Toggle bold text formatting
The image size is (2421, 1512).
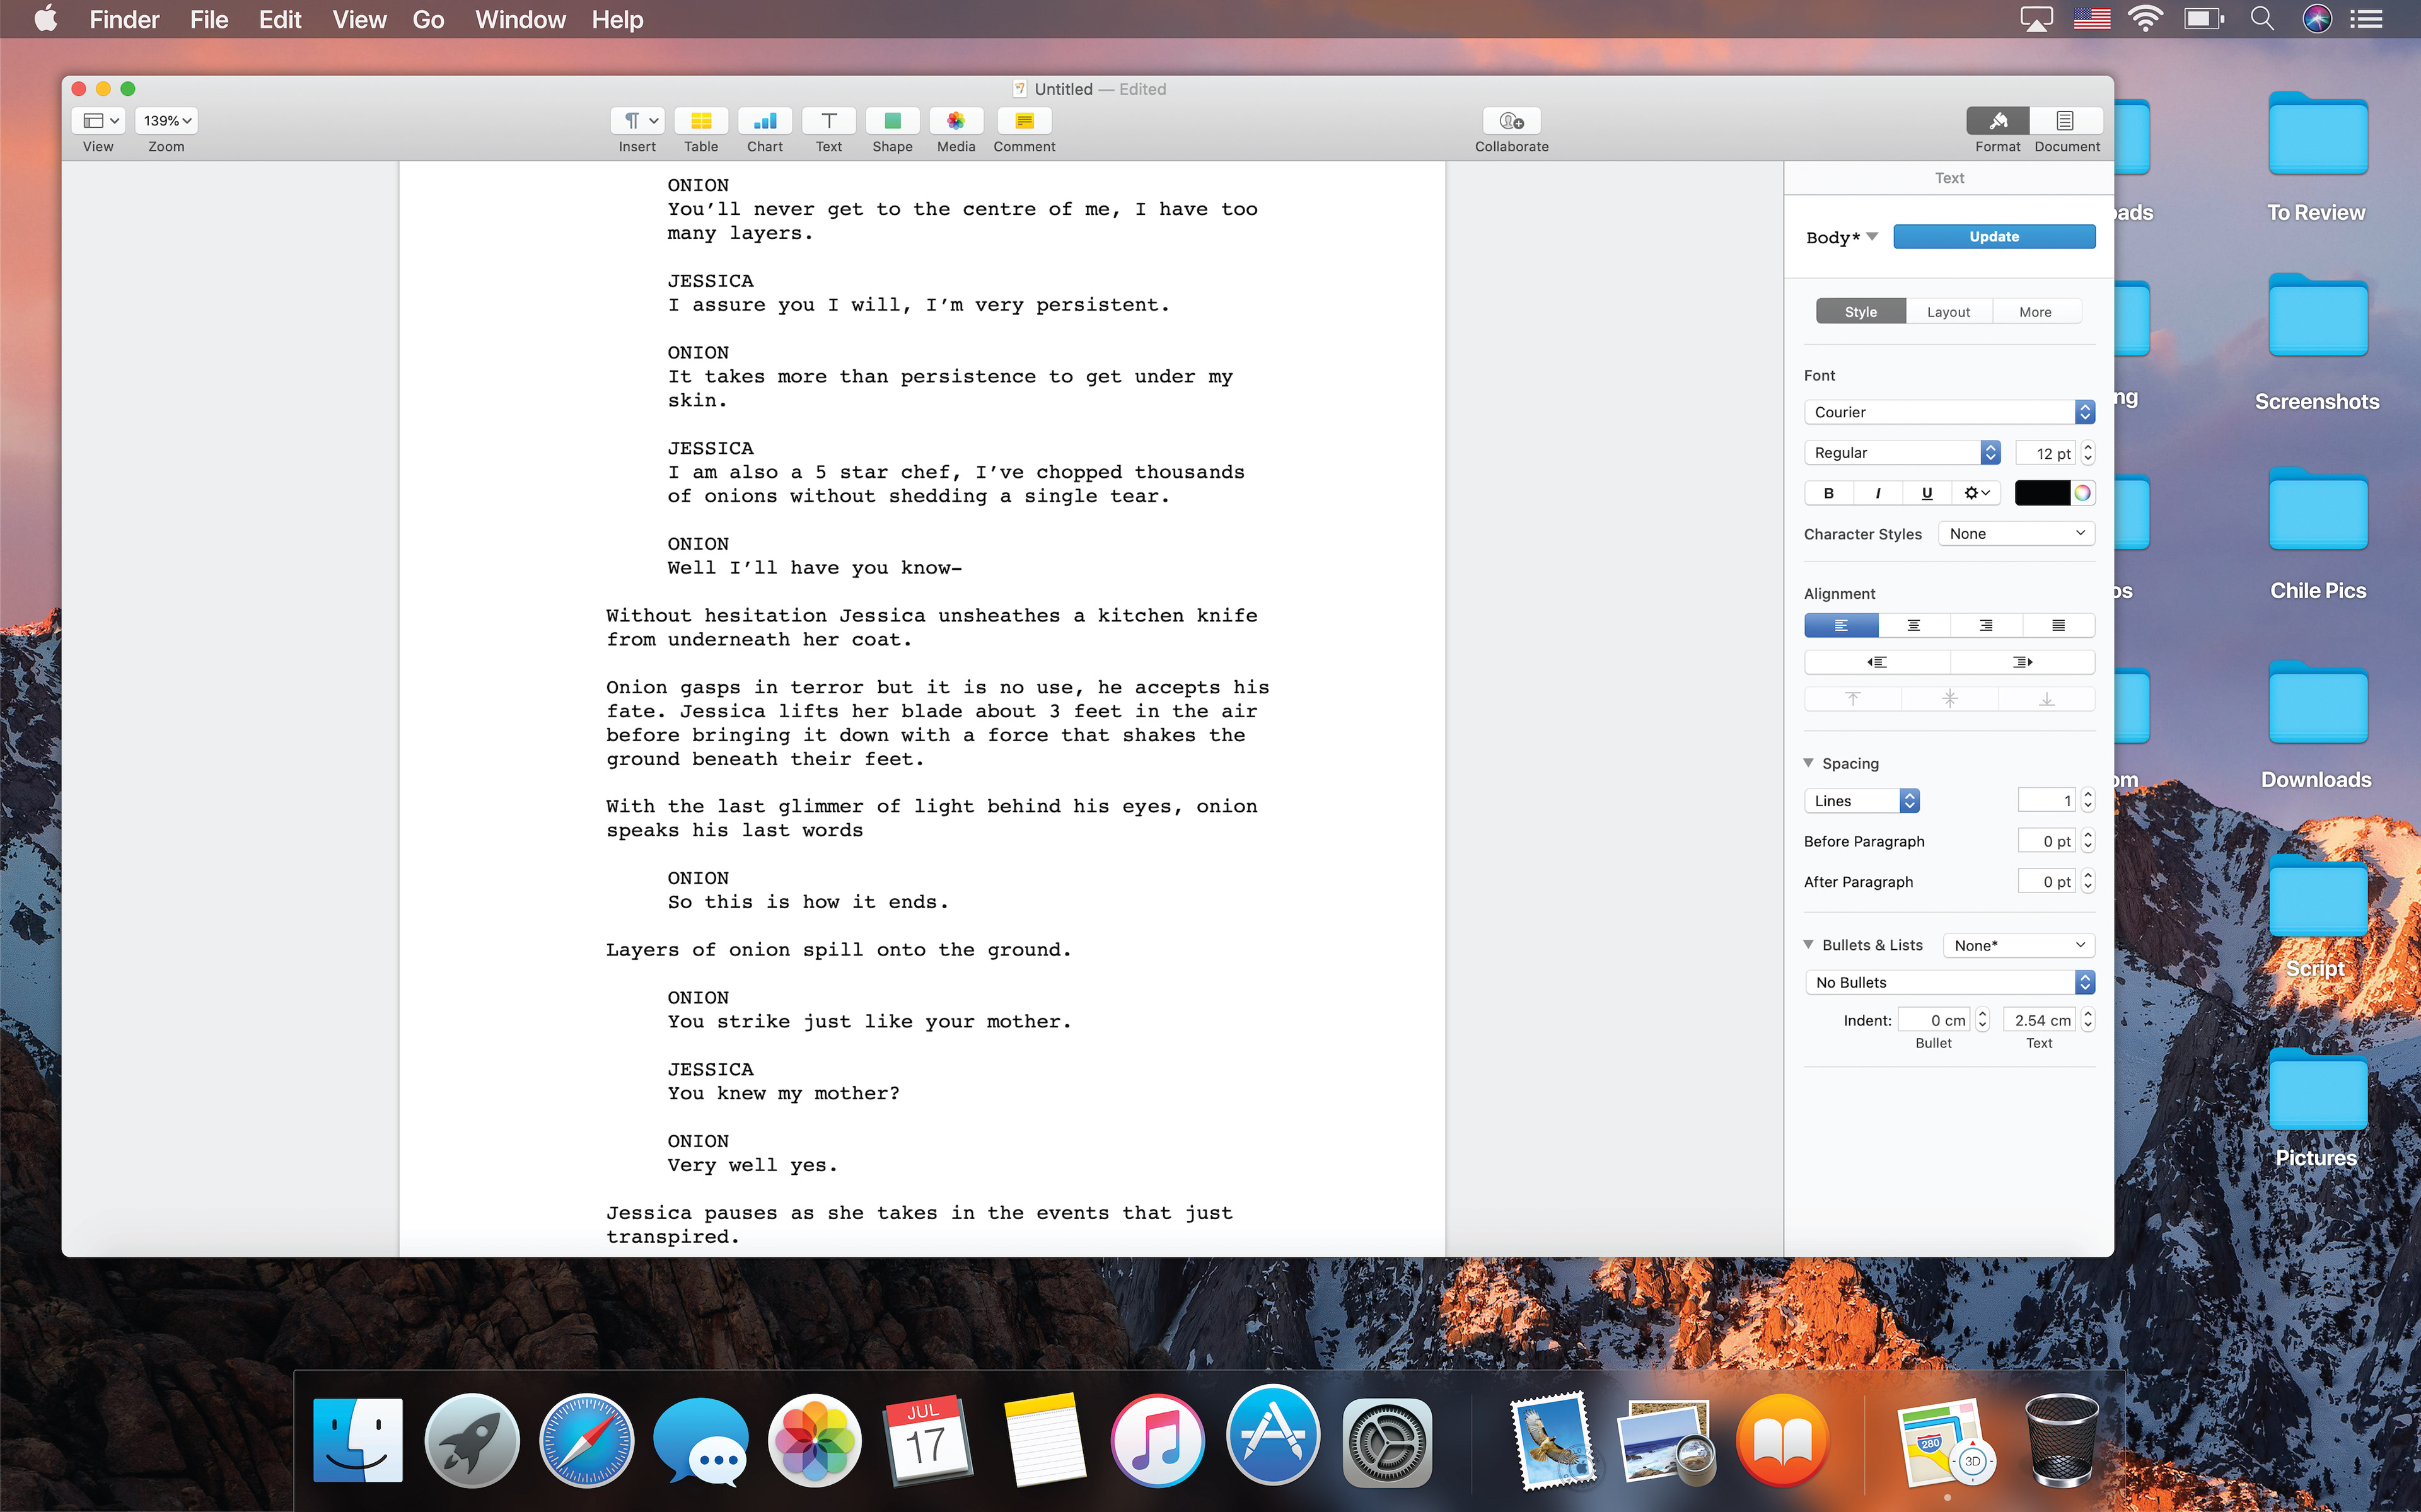click(1829, 493)
